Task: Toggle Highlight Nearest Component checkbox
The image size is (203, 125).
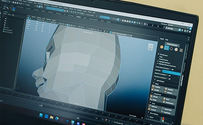Action: point(158,63)
